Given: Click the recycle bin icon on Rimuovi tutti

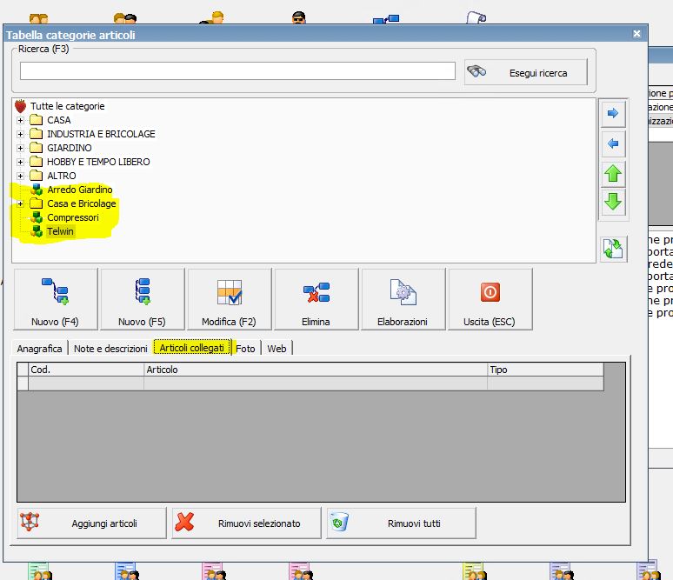Looking at the screenshot, I should point(339,522).
